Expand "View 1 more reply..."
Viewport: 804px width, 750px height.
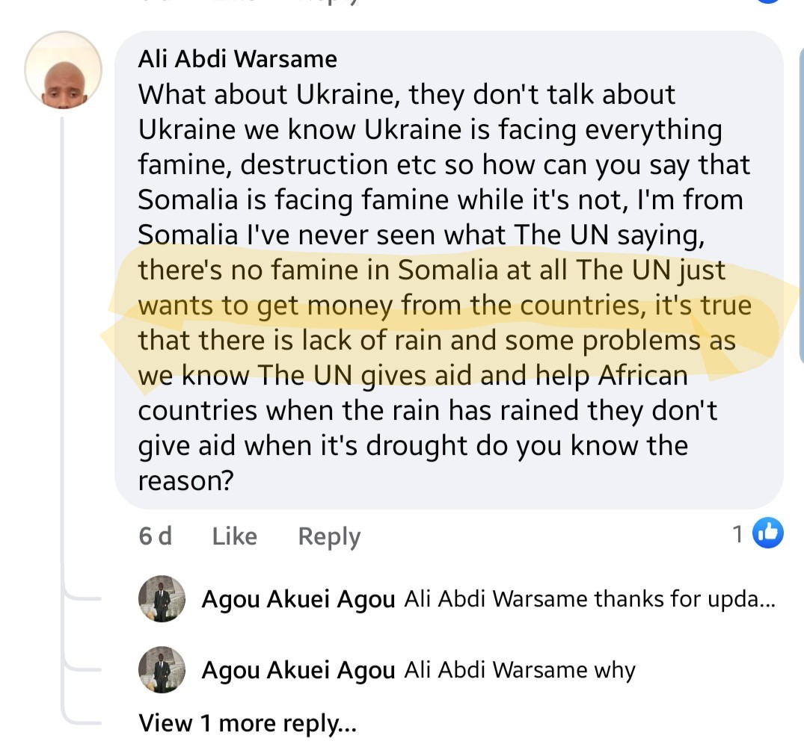click(248, 723)
